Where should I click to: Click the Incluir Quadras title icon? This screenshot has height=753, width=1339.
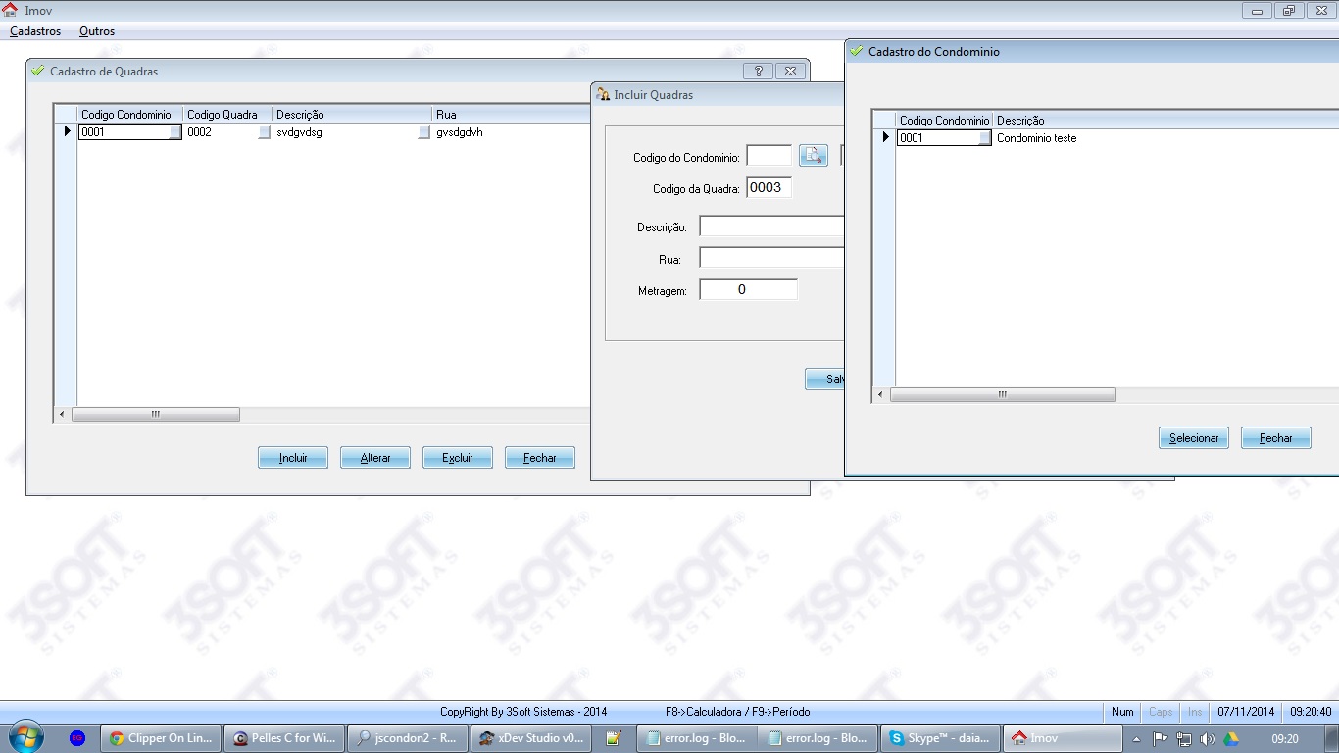603,94
